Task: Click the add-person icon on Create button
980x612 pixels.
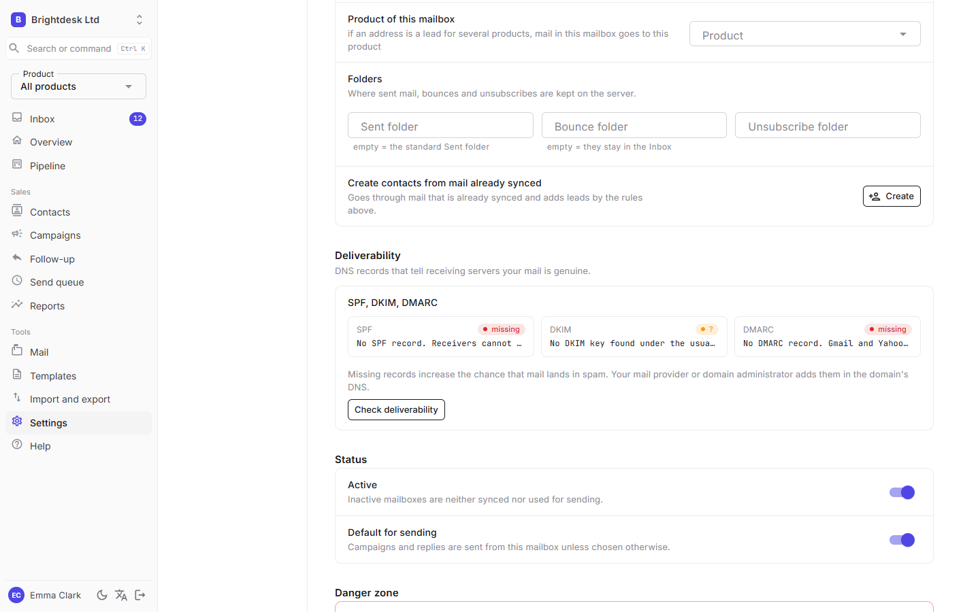Action: tap(875, 197)
